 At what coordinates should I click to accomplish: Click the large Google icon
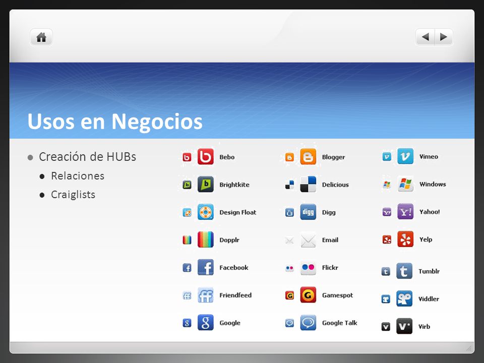tap(206, 322)
